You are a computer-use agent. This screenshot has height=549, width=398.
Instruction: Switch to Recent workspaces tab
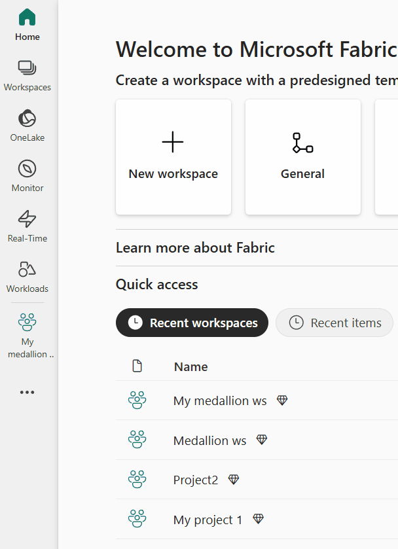click(x=192, y=323)
